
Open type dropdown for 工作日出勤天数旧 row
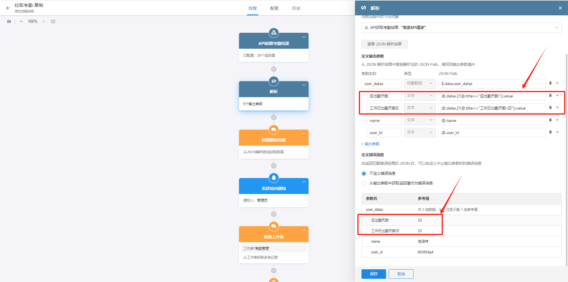click(420, 108)
